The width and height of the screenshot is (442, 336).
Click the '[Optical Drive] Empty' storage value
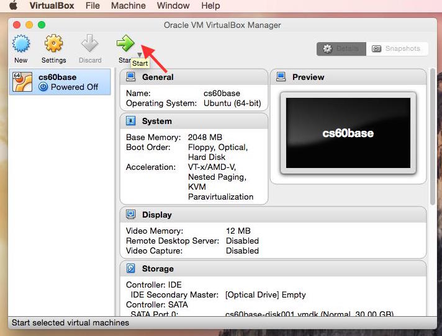coord(265,294)
